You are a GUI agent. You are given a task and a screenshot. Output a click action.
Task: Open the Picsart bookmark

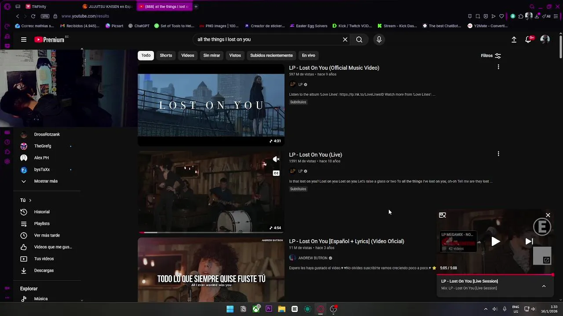click(x=114, y=26)
